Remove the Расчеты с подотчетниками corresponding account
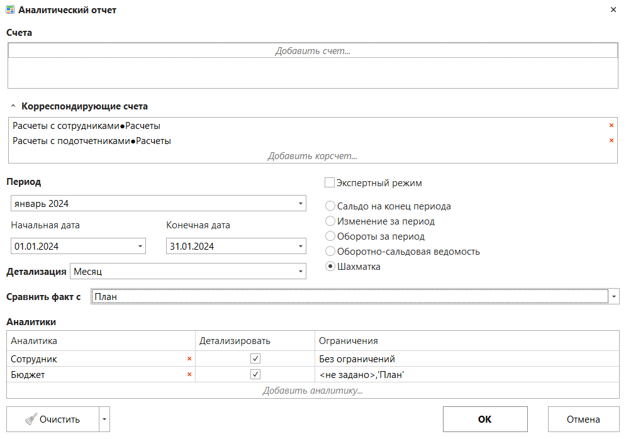 point(611,141)
